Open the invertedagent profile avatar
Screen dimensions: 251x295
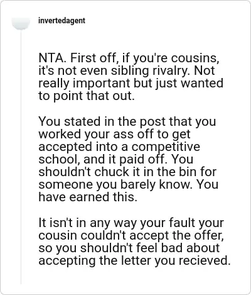tap(21, 23)
